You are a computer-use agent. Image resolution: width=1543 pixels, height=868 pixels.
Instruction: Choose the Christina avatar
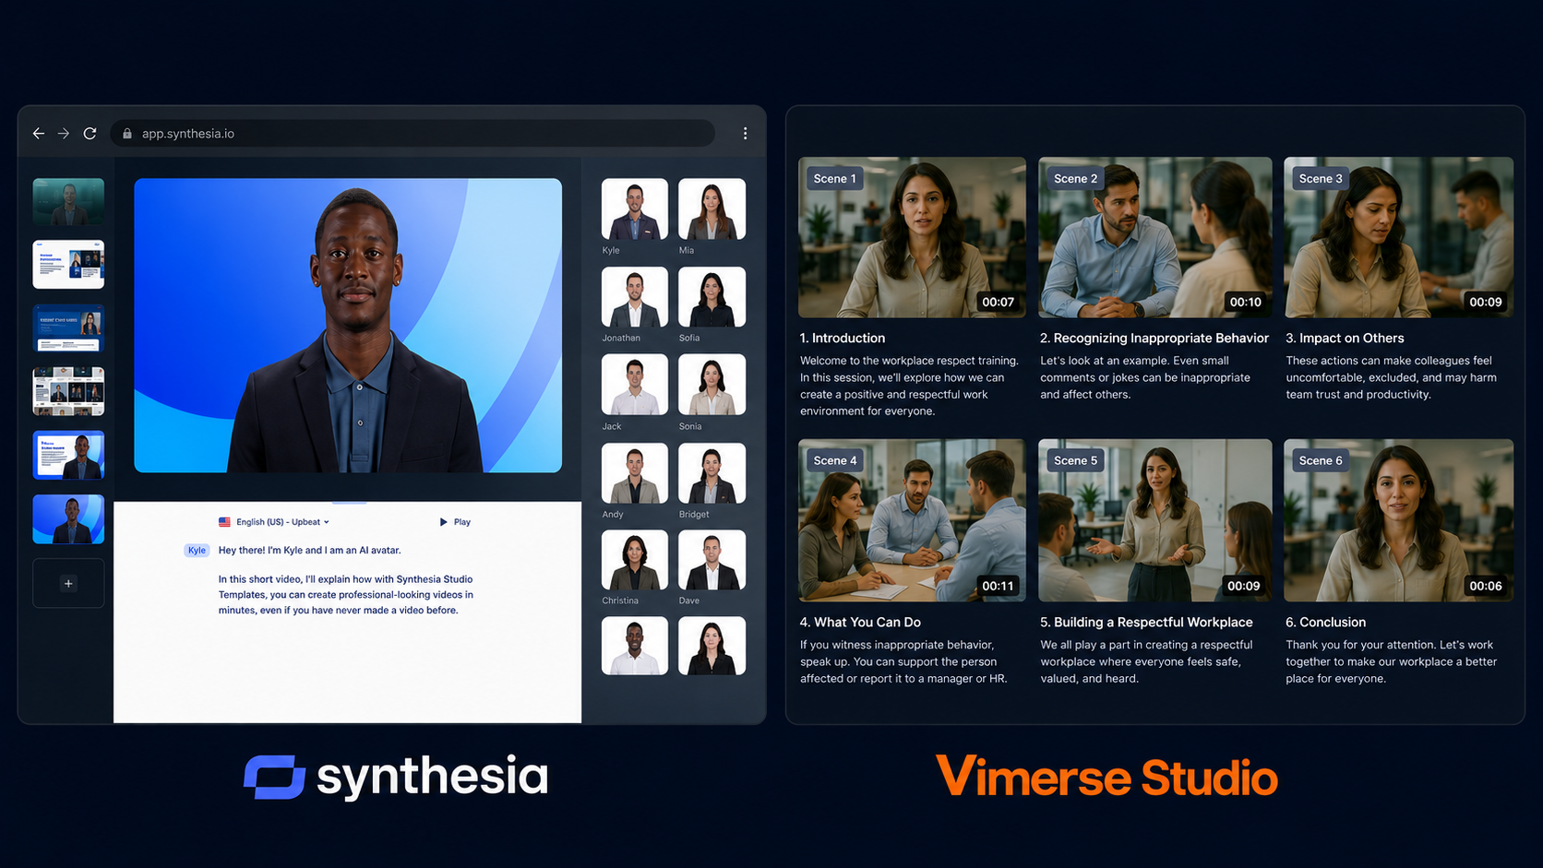coord(635,560)
